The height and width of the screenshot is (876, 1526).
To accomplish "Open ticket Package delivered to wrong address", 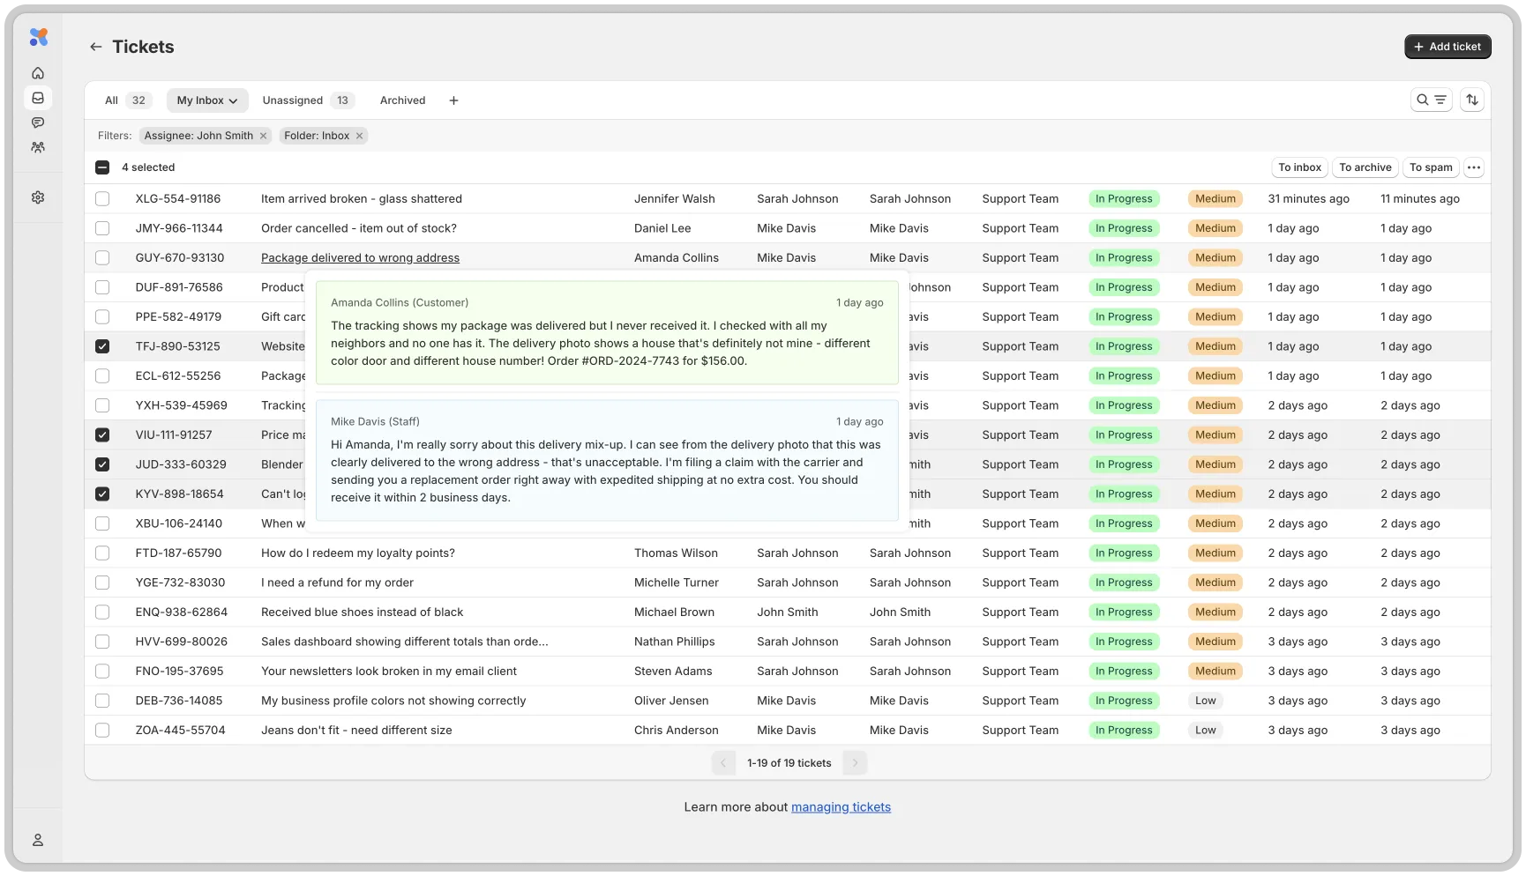I will 361,257.
